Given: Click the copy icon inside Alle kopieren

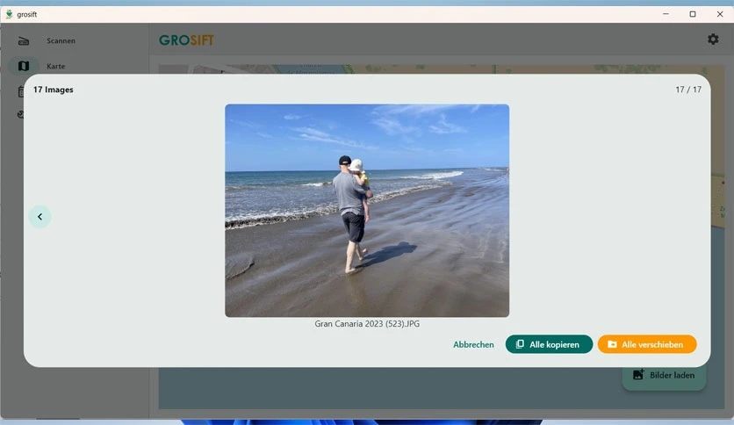Looking at the screenshot, I should [520, 344].
